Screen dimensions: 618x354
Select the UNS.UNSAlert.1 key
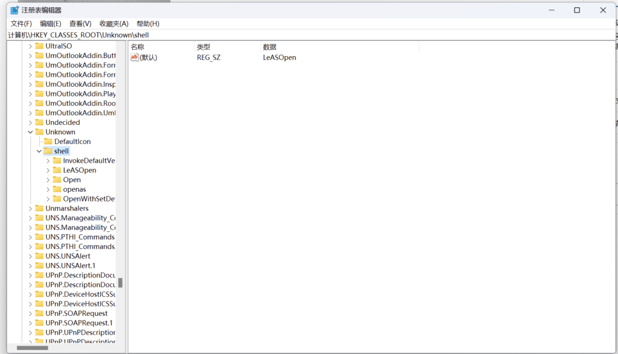tap(70, 266)
